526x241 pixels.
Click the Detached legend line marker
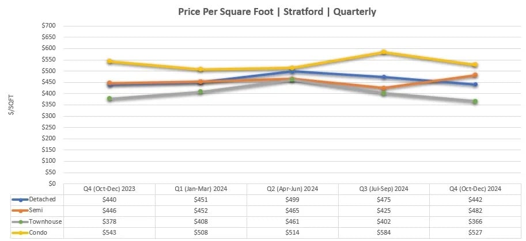click(x=21, y=200)
